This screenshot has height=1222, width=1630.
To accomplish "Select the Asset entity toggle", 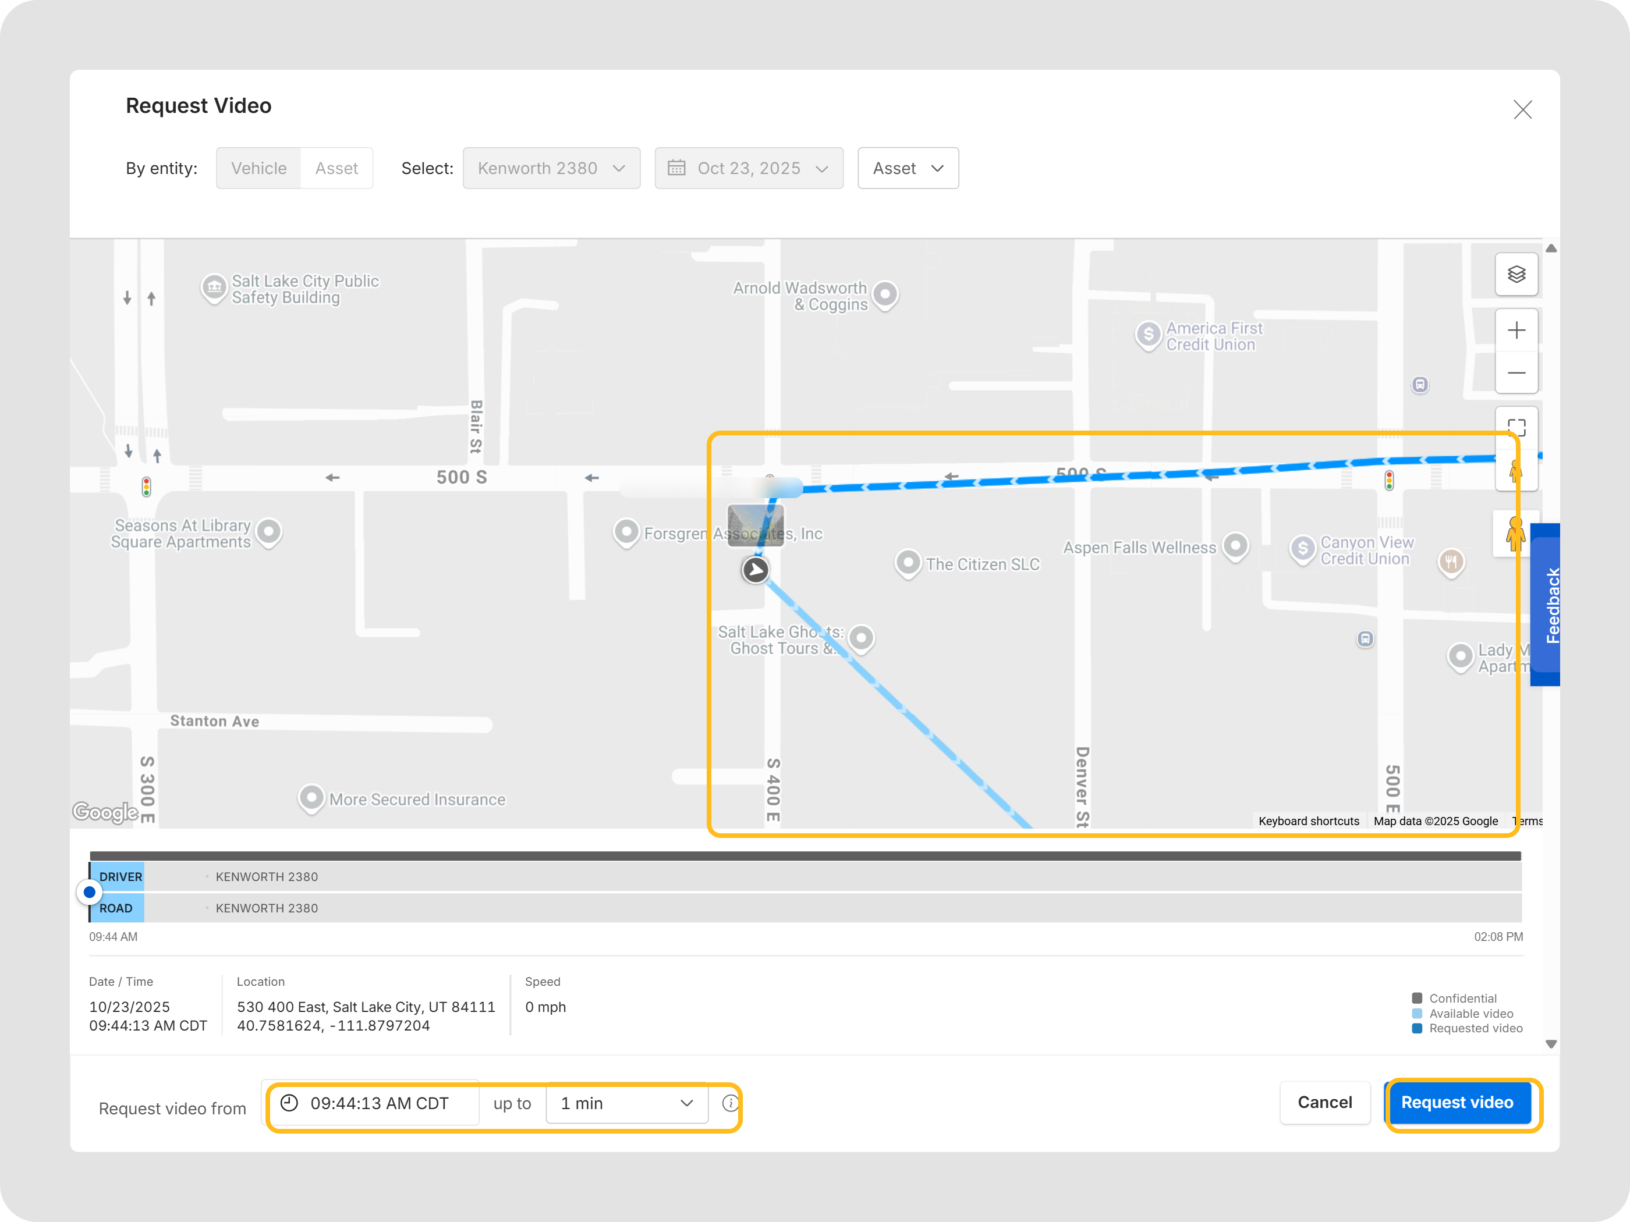I will tap(336, 168).
